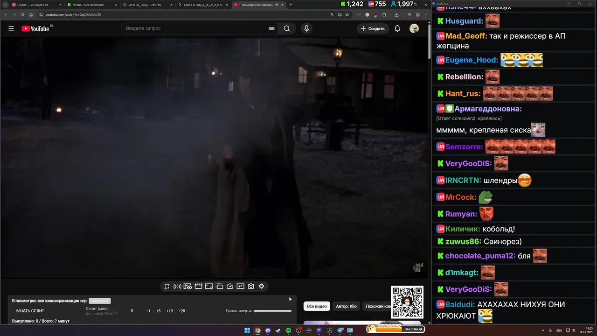The height and width of the screenshot is (336, 597).
Task: Click the split minutes value field
Action: 132,311
